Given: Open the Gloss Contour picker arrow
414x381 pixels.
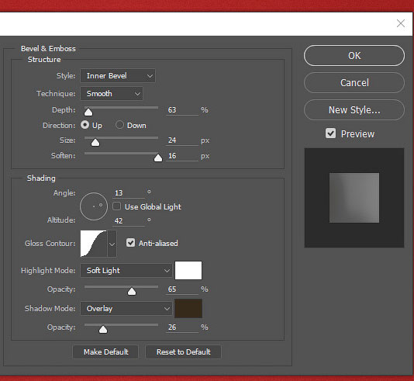Looking at the screenshot, I should tap(112, 244).
